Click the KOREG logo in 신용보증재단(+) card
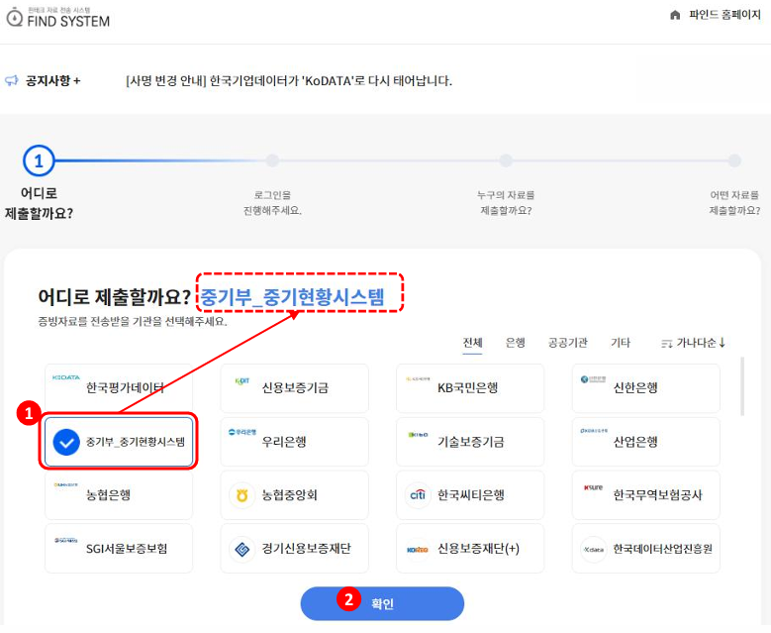 [418, 550]
